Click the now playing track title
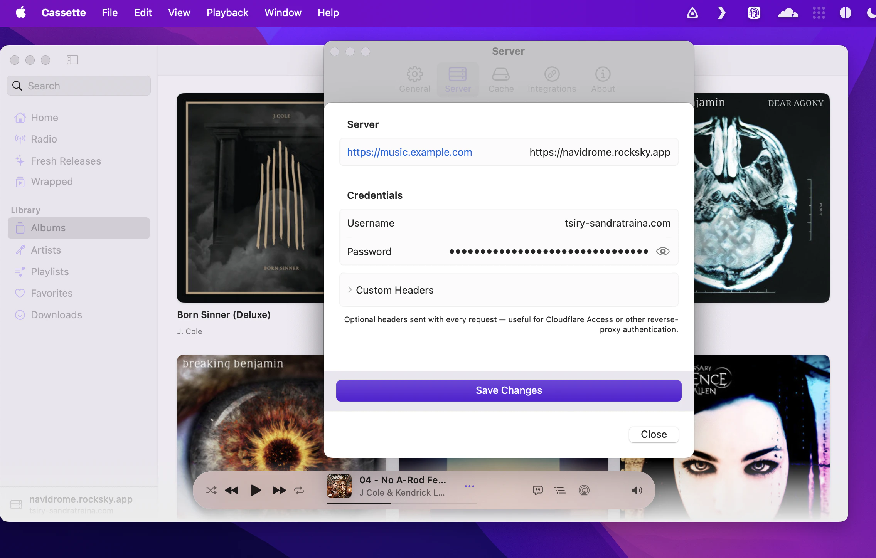Image resolution: width=876 pixels, height=558 pixels. pos(403,480)
